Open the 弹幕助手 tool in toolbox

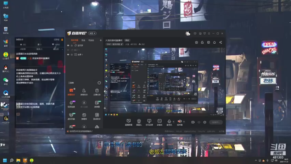[x=71, y=92]
